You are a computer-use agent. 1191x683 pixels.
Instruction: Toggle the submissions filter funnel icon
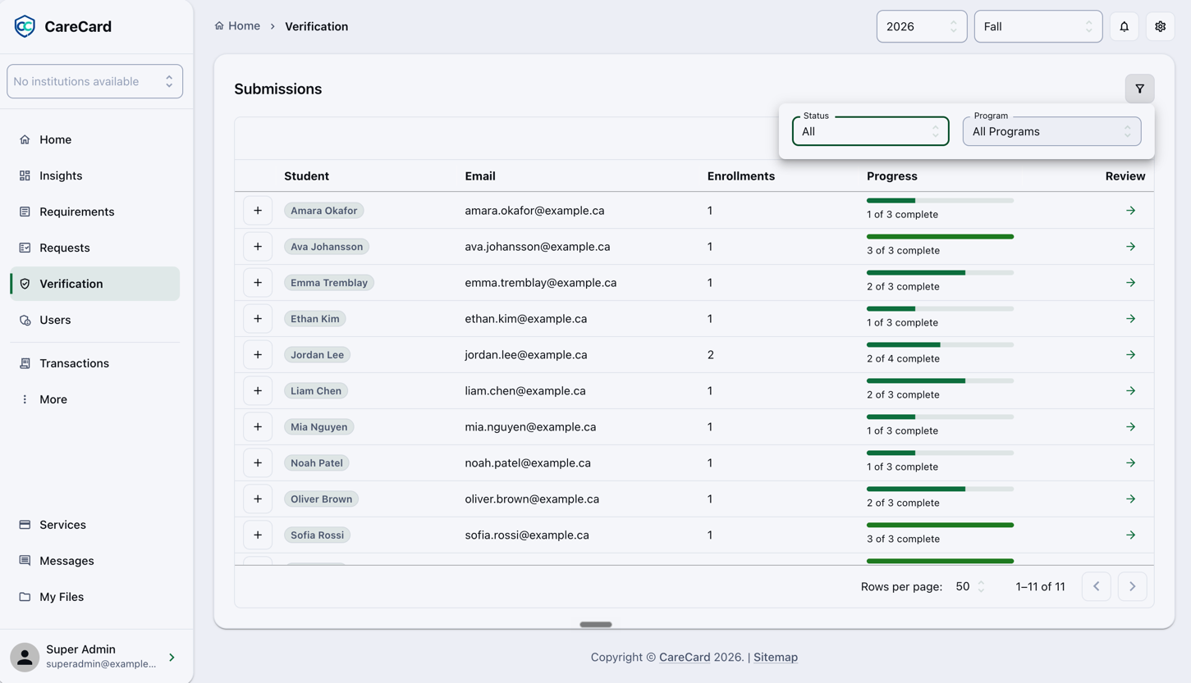coord(1139,89)
